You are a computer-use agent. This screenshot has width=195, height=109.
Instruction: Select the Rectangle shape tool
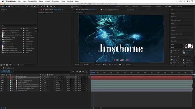coord(32,6)
